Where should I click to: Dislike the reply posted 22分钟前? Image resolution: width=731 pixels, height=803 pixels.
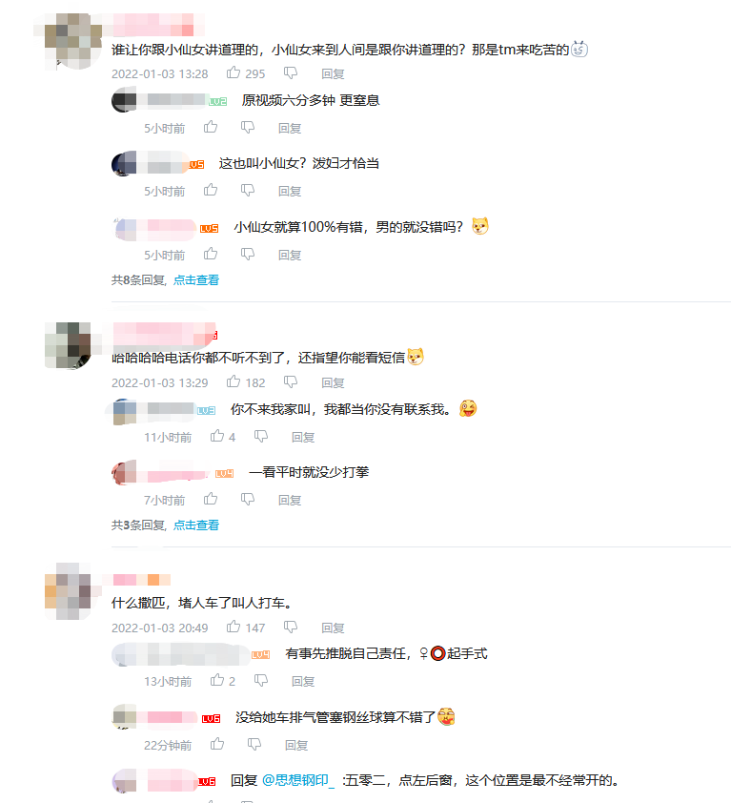coord(254,744)
